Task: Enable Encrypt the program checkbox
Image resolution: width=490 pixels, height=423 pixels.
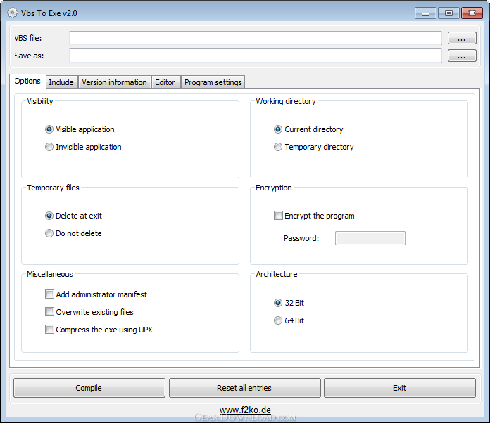Action: (278, 216)
